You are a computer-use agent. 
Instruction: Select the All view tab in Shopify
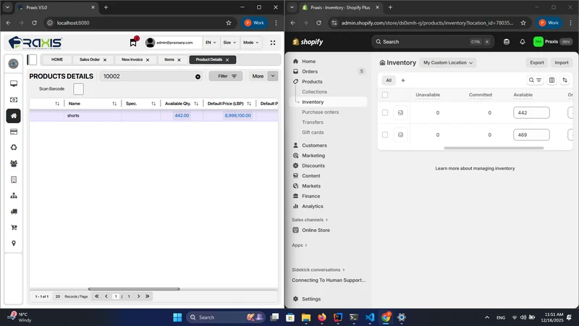pos(389,80)
